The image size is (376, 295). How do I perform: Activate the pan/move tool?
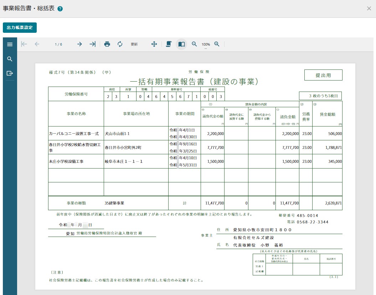coord(154,44)
